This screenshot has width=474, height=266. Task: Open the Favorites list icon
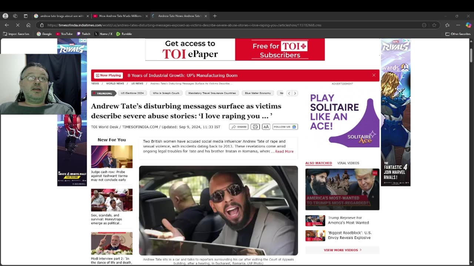[x=447, y=25]
